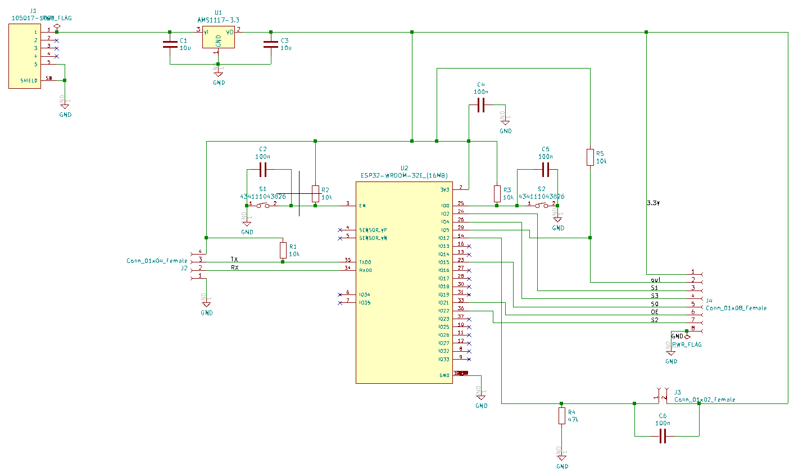Click the SENSOR_VN pin label on U2
This screenshot has width=803, height=472.
pos(373,238)
